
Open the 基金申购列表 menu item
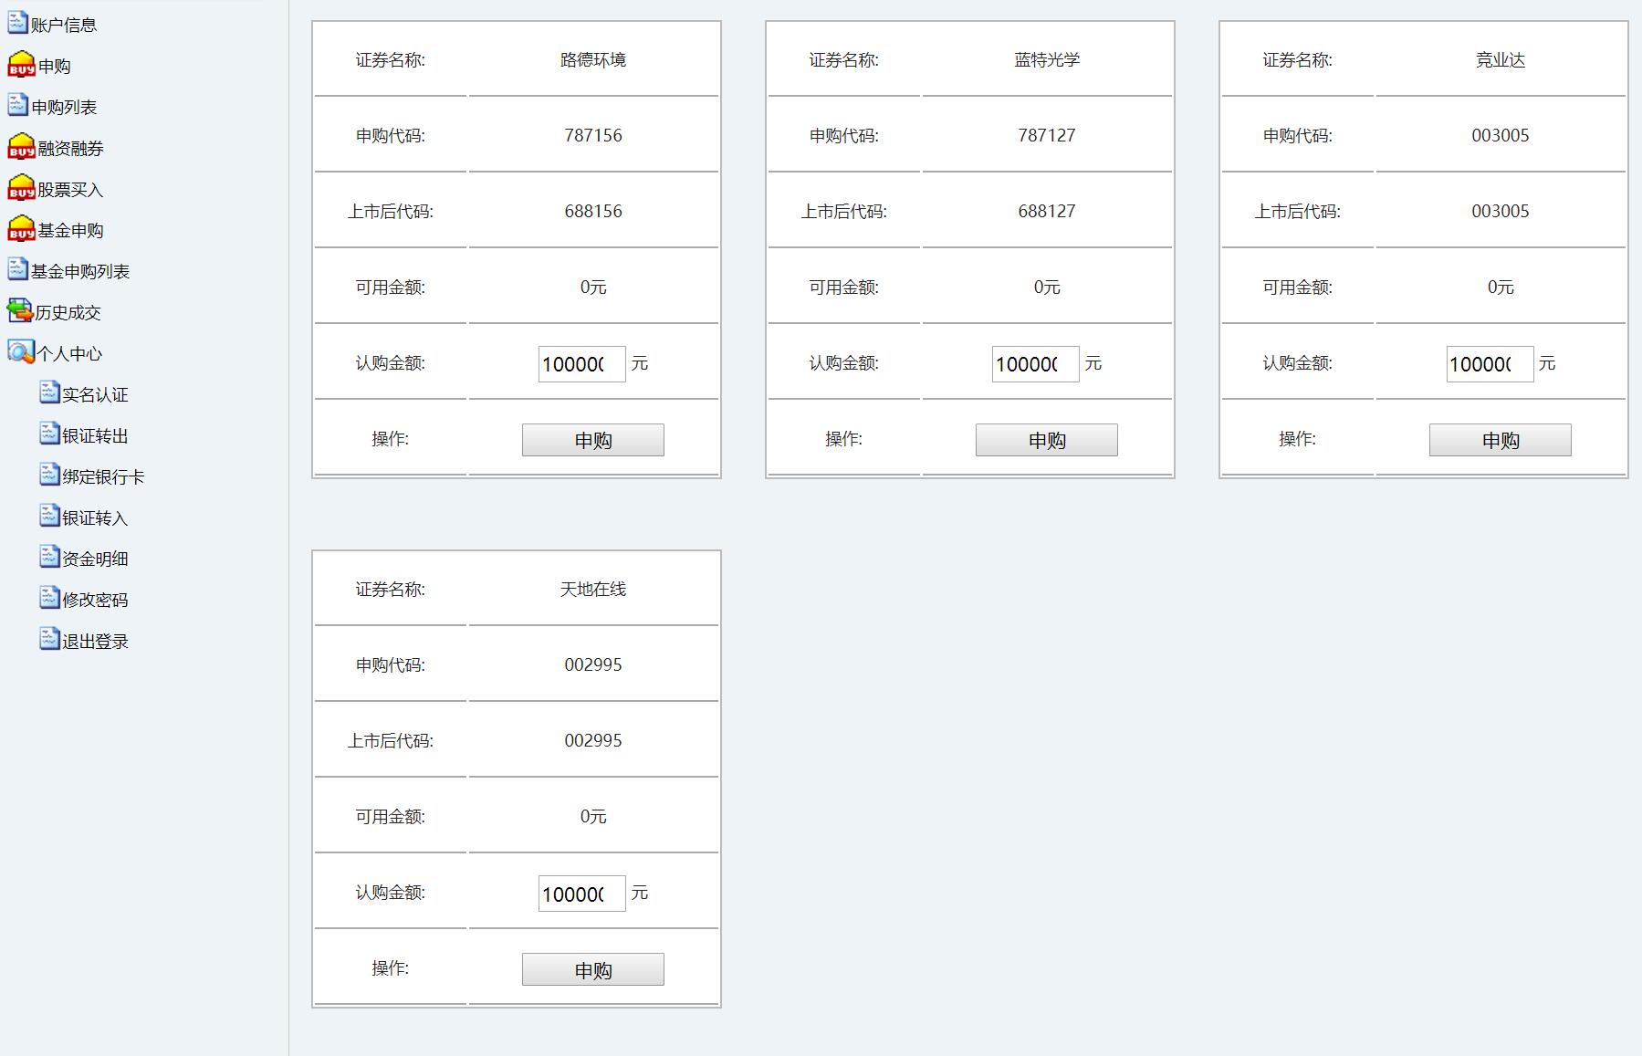[80, 271]
